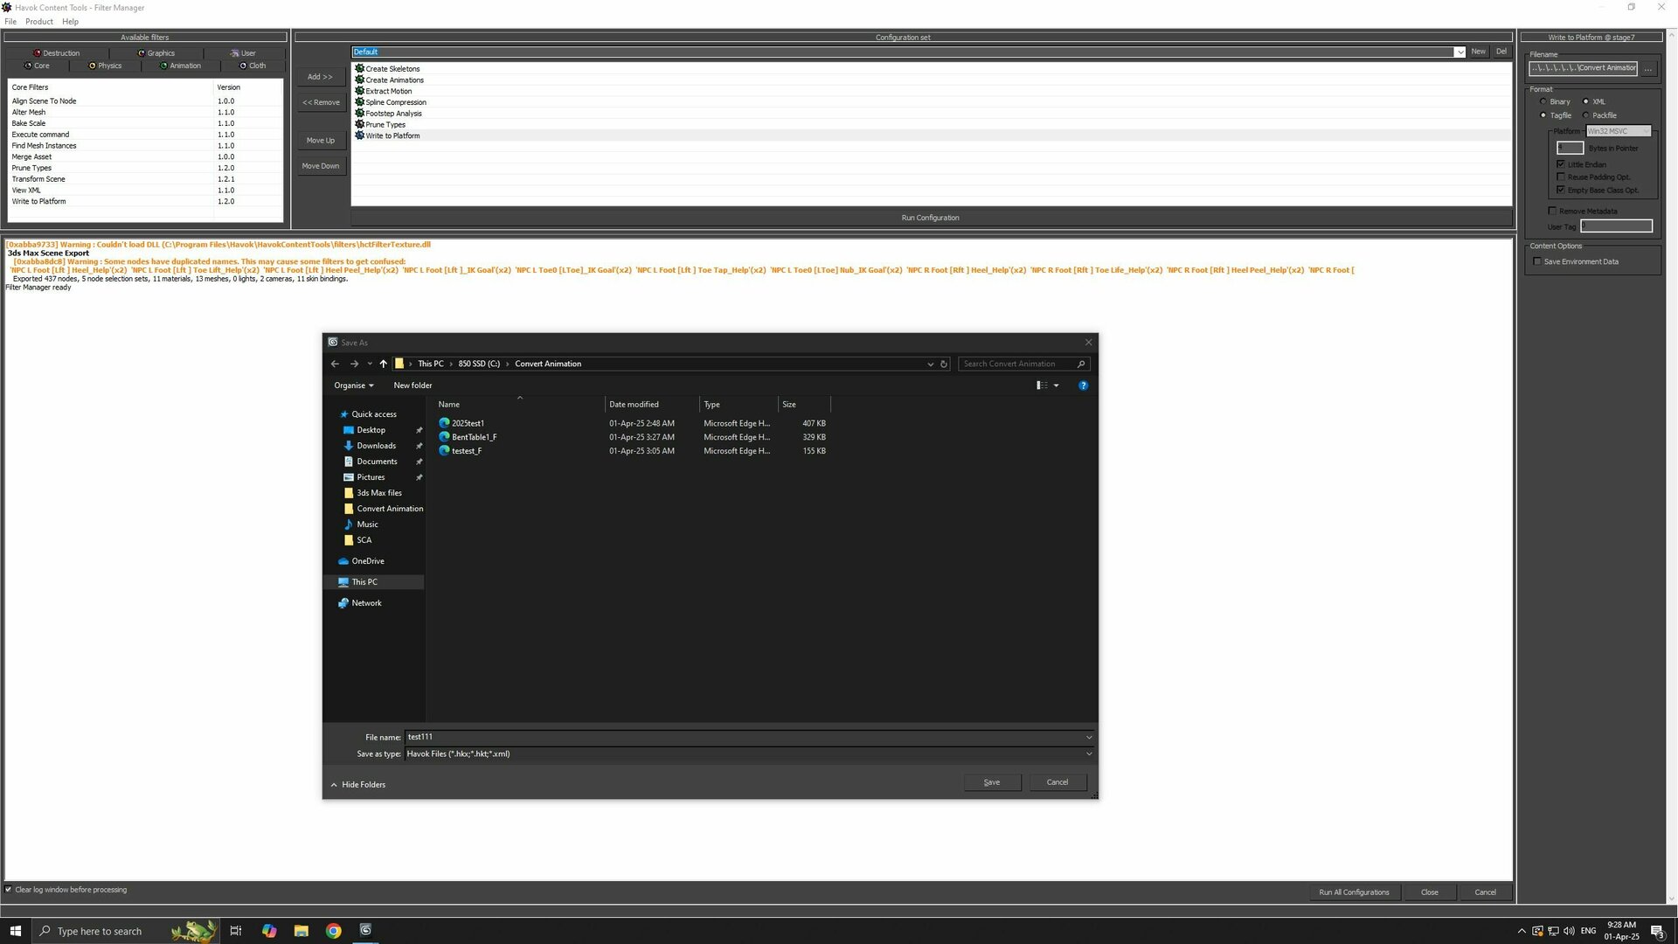
Task: Launch Copilot from the taskbar
Action: click(x=269, y=931)
